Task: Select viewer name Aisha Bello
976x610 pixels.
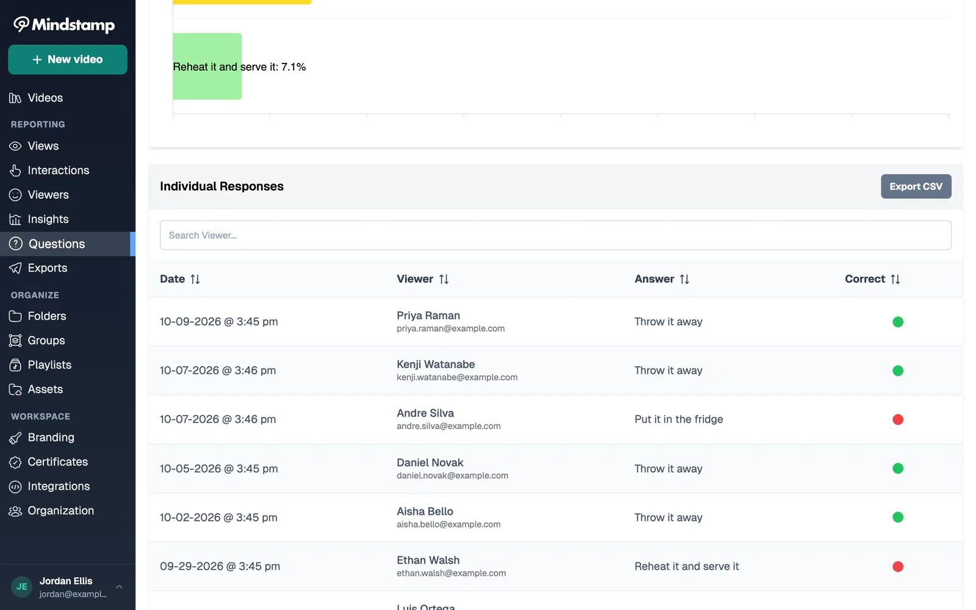Action: (425, 512)
